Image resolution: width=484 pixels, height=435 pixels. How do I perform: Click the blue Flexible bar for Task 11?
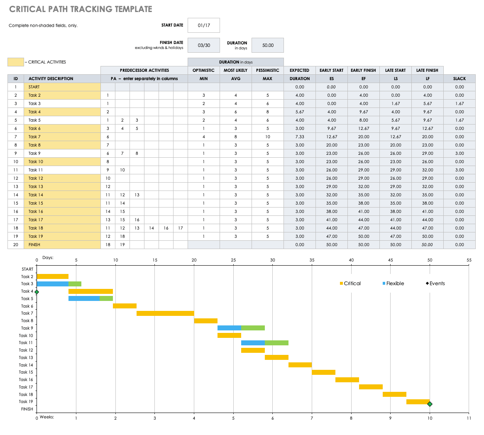point(252,342)
